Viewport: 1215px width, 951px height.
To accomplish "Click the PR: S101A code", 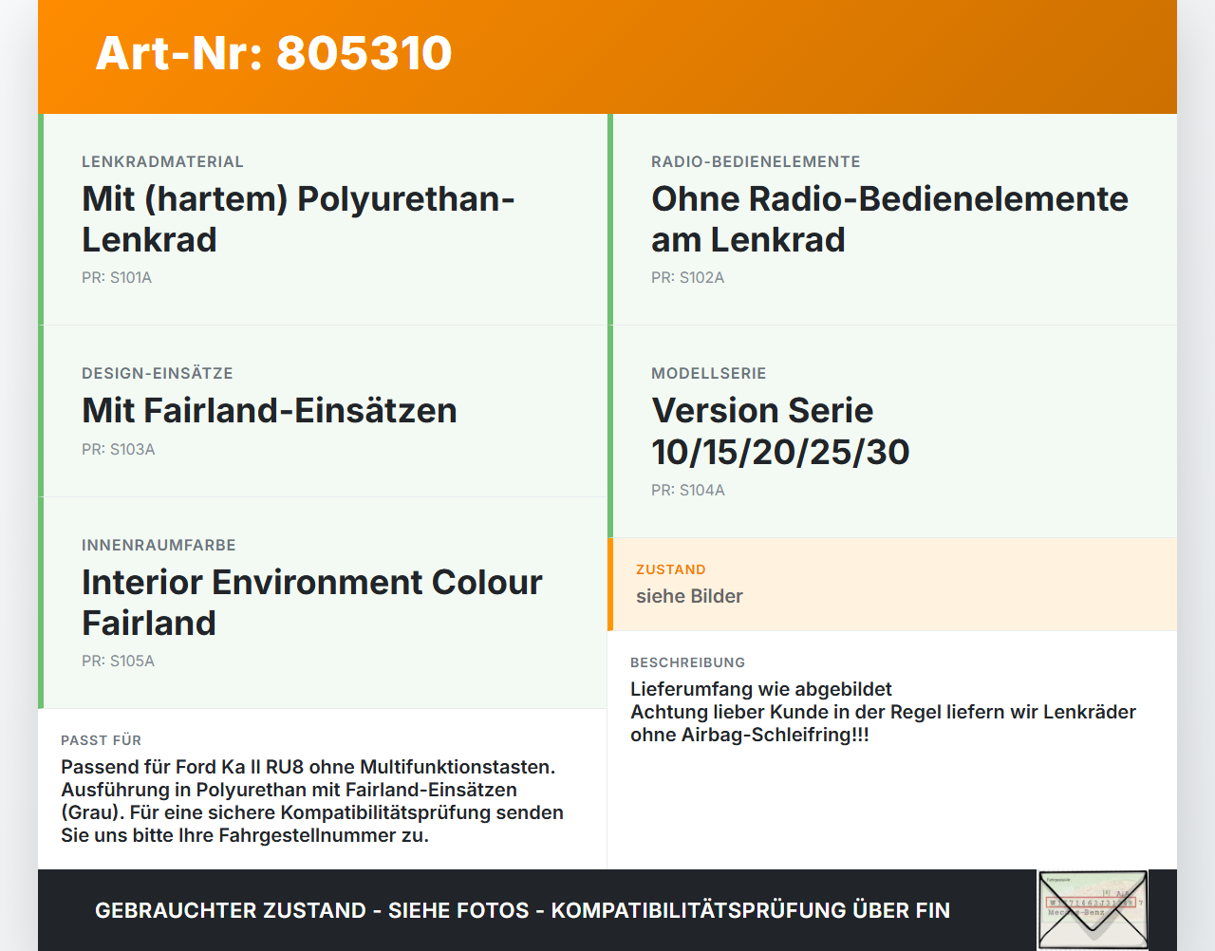I will [x=117, y=278].
